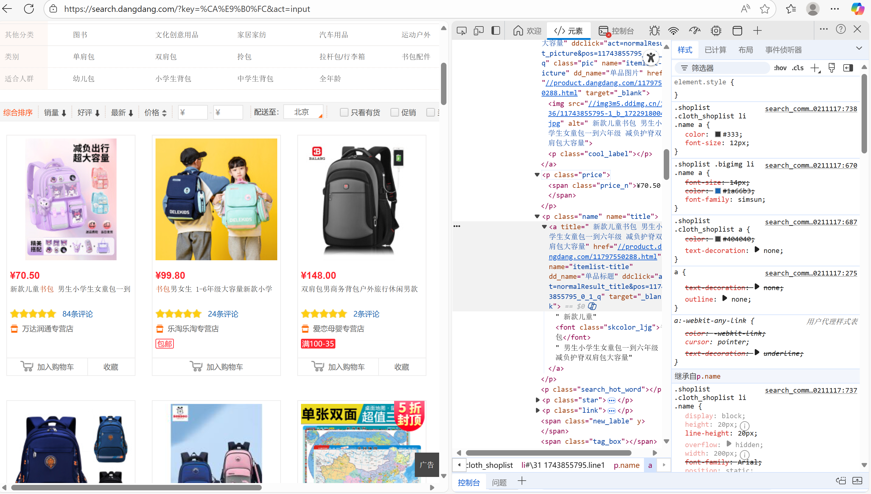Image resolution: width=871 pixels, height=494 pixels.
Task: Check the 促销 checkbox
Action: 394,112
